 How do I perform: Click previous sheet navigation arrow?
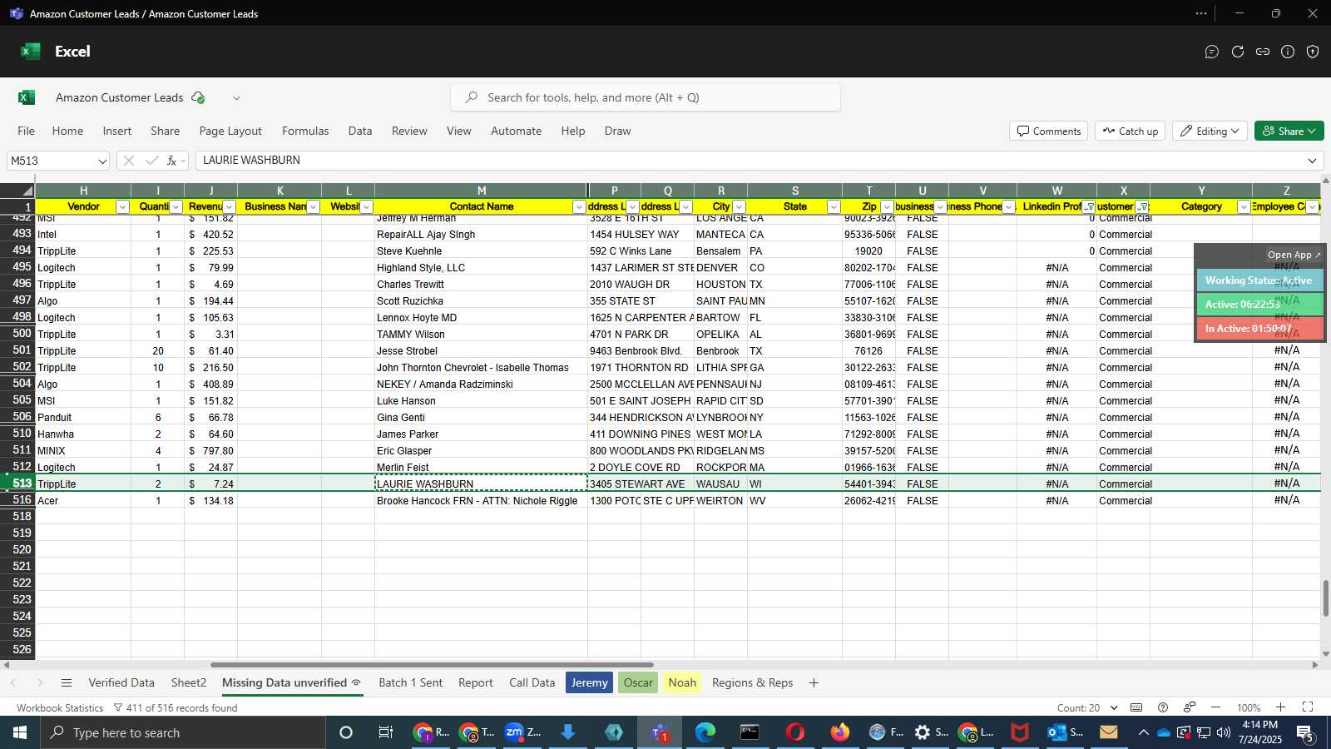13,683
